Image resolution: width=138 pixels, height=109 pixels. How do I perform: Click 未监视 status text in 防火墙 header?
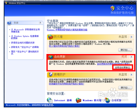click(123, 37)
